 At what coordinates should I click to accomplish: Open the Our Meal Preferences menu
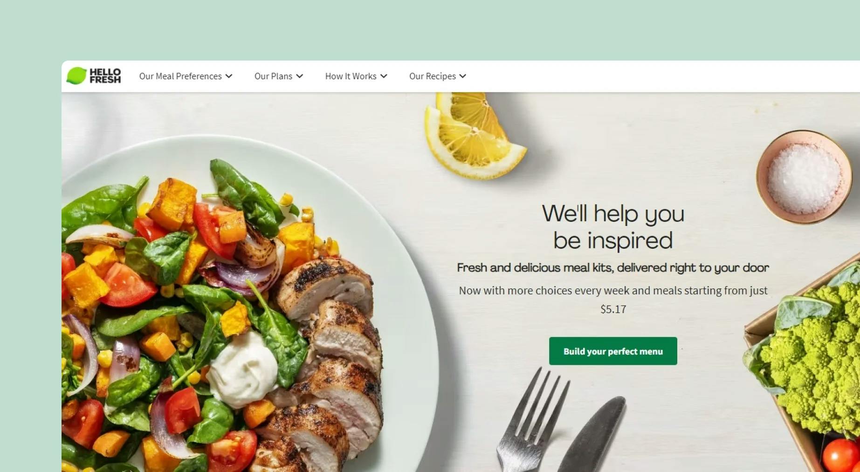[180, 76]
